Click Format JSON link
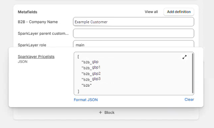The image size is (214, 128). [86, 100]
